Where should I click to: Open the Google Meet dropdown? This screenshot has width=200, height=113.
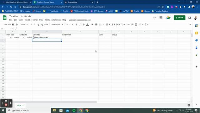tap(169, 18)
